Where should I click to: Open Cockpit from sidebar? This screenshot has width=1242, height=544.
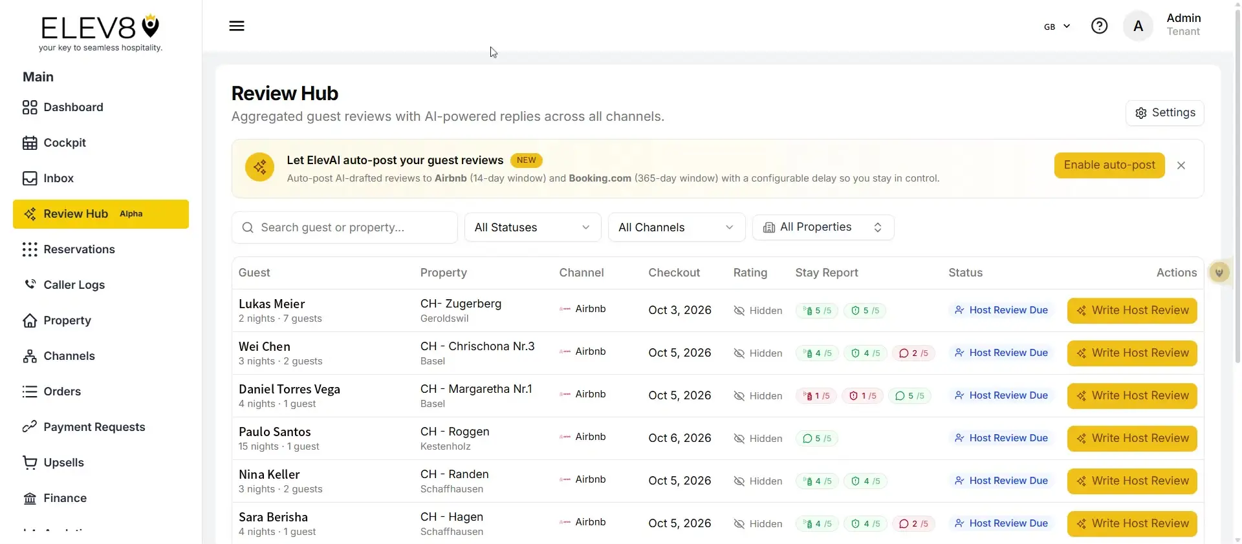tap(101, 143)
